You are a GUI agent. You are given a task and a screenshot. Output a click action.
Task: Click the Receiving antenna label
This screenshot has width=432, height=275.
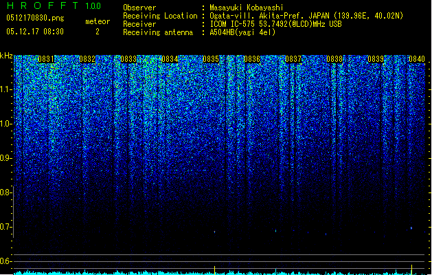[158, 32]
